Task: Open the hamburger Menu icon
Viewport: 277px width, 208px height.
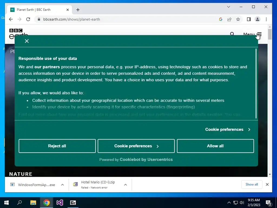Action: pyautogui.click(x=259, y=34)
